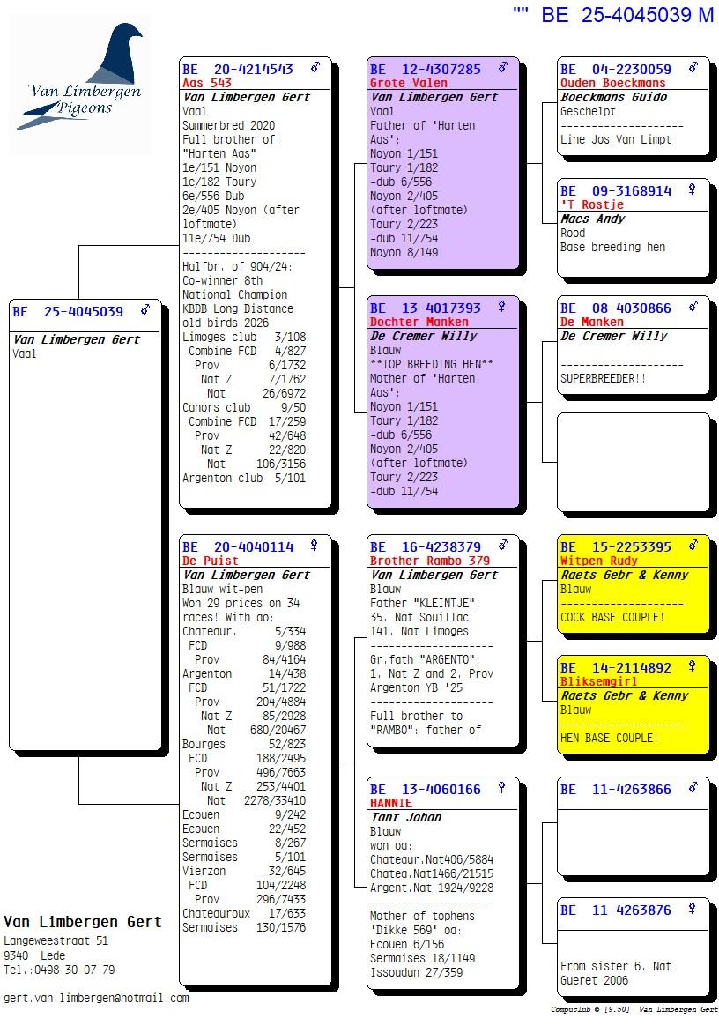
Task: Click the female symbol on card BE 09-3168914
Action: point(692,190)
